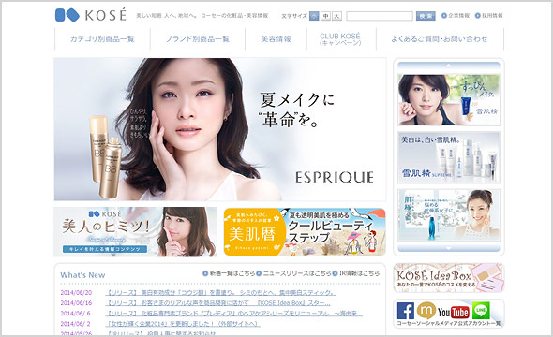Select large font size button 大

pyautogui.click(x=337, y=16)
